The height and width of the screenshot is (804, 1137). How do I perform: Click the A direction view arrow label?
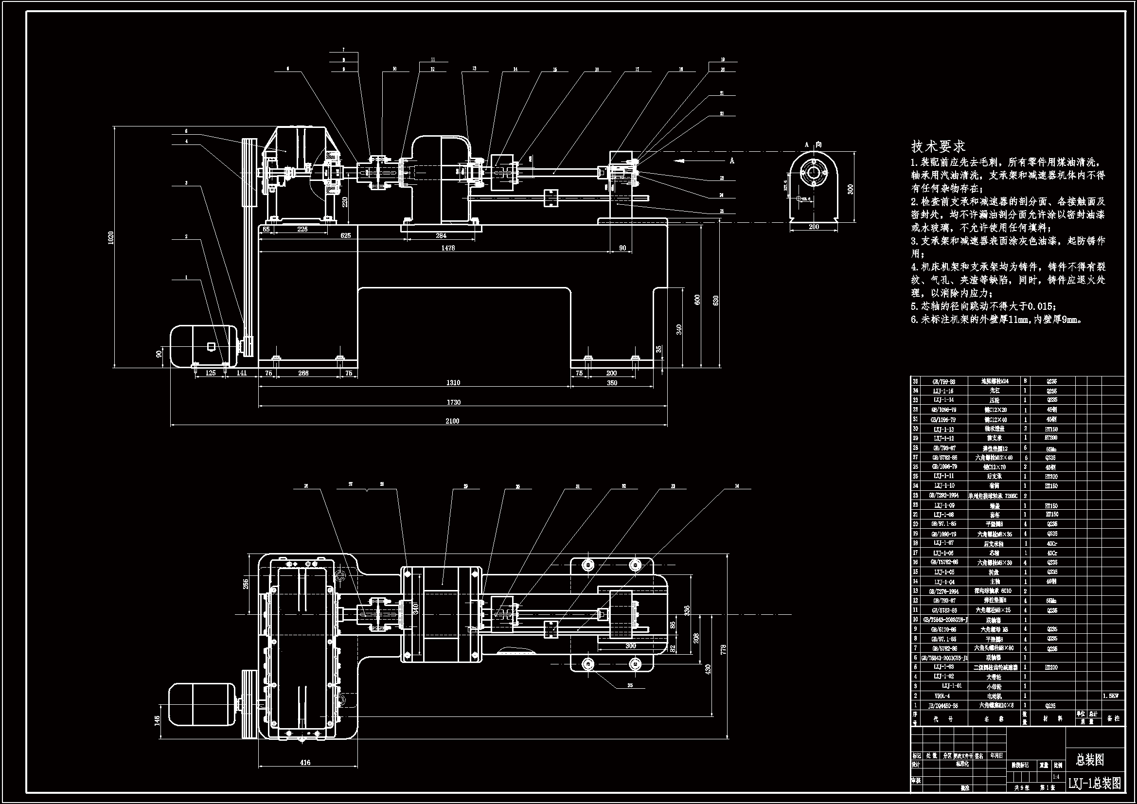(732, 161)
